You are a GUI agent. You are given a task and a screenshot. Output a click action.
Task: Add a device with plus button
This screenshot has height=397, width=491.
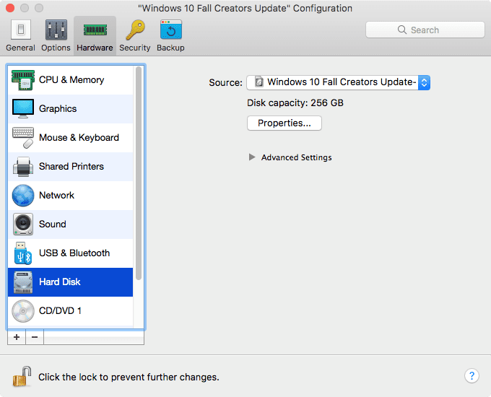tap(17, 337)
